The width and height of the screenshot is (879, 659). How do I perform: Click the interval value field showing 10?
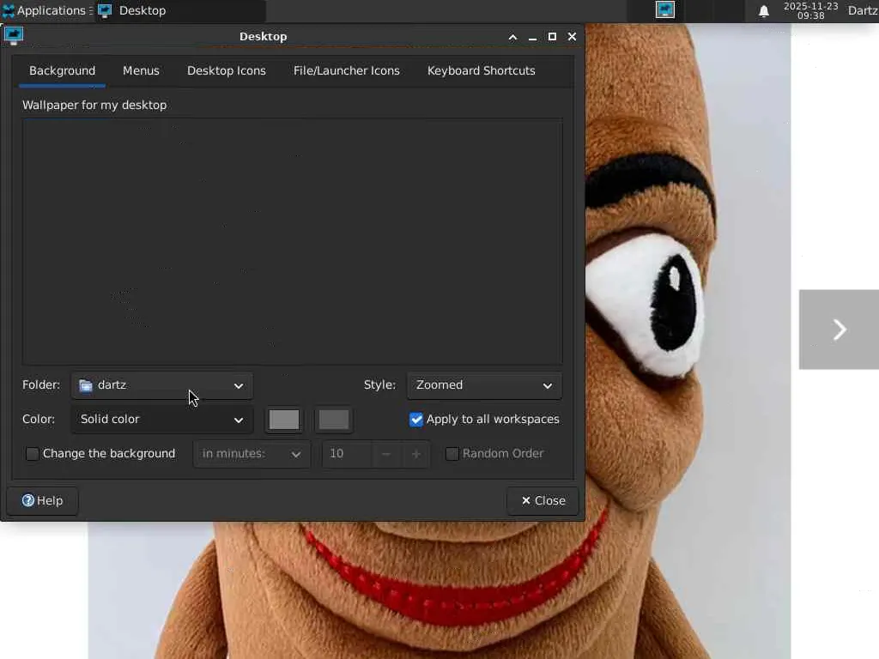[x=347, y=454]
